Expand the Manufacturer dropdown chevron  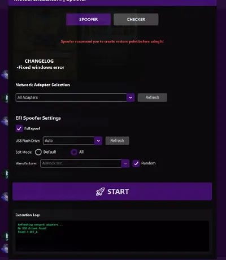[x=125, y=163]
